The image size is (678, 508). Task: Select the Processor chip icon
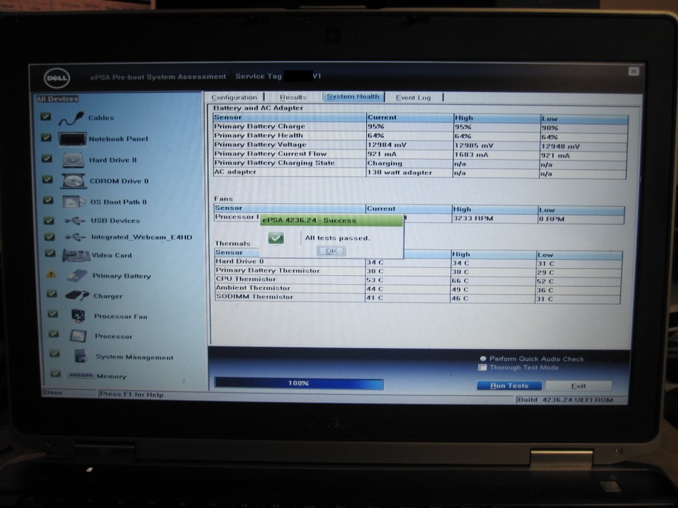click(78, 336)
